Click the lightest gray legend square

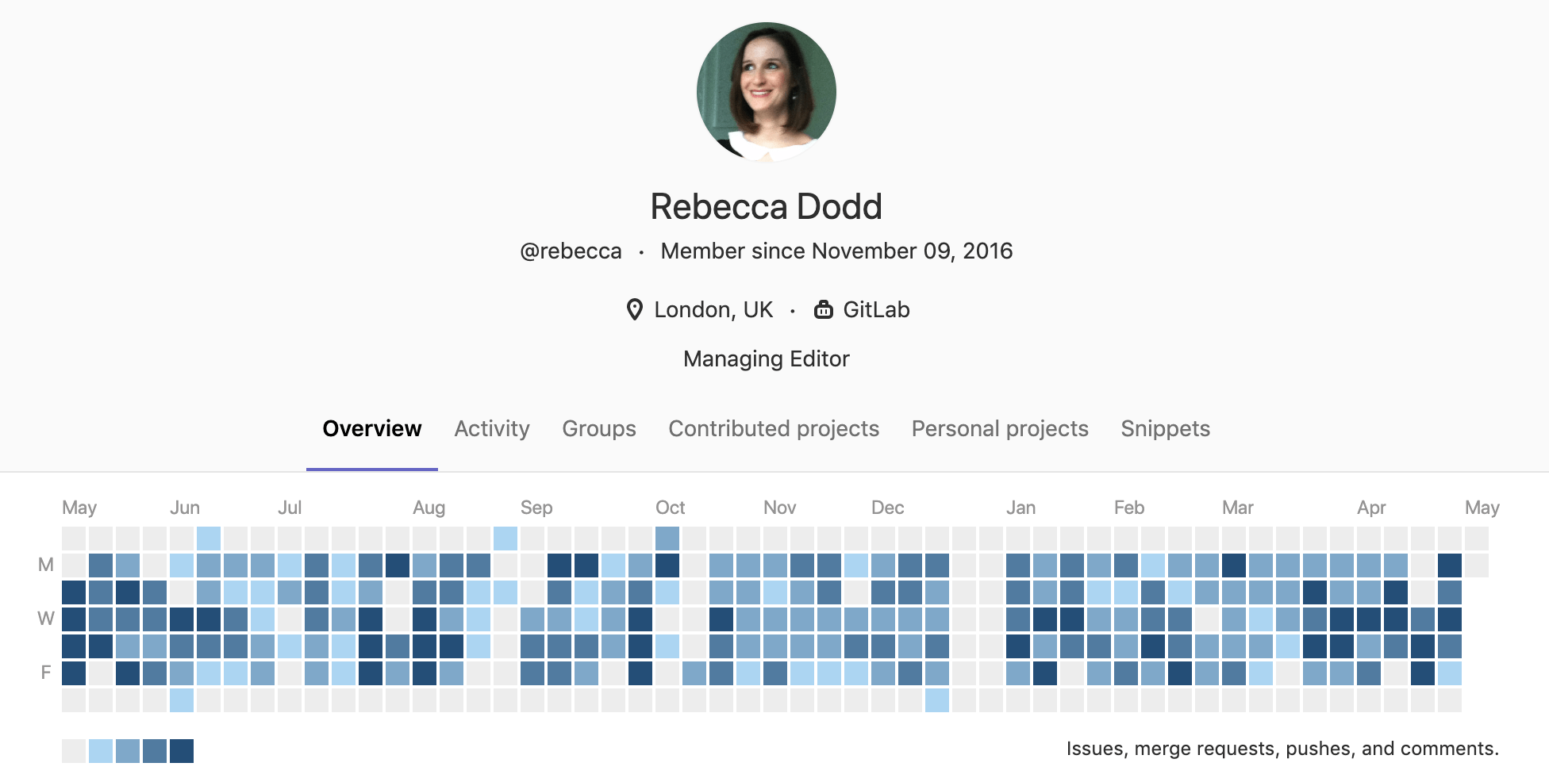[73, 749]
